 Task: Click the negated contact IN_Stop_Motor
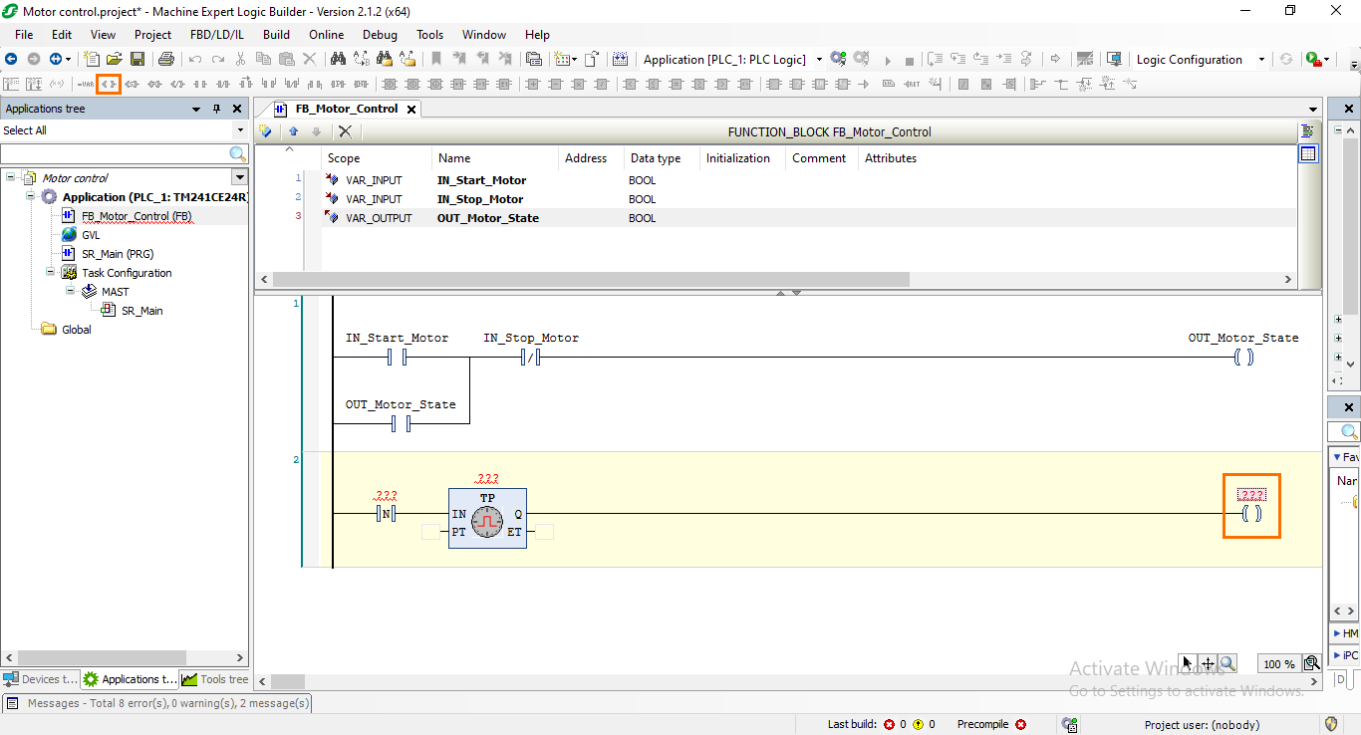(531, 356)
